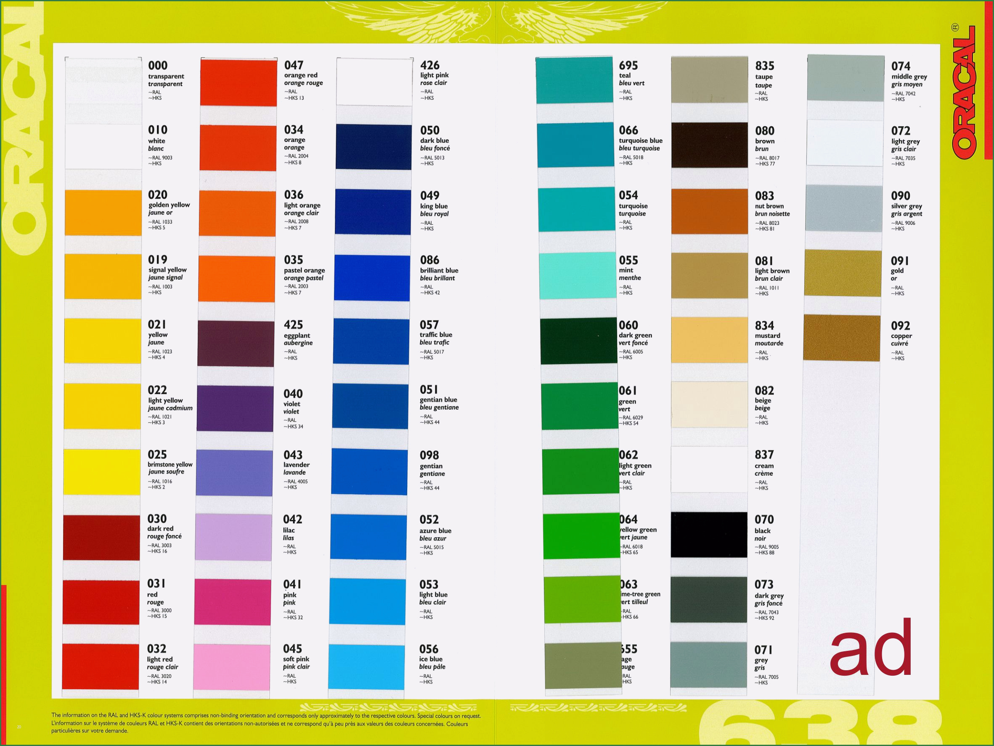Click the golden yellow 020 swatch
The image size is (994, 746).
pos(103,212)
